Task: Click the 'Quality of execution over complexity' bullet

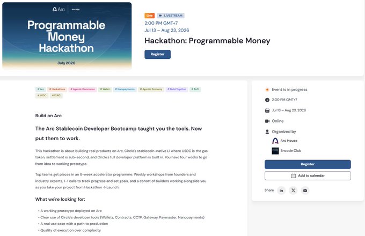Action: tap(70, 231)
